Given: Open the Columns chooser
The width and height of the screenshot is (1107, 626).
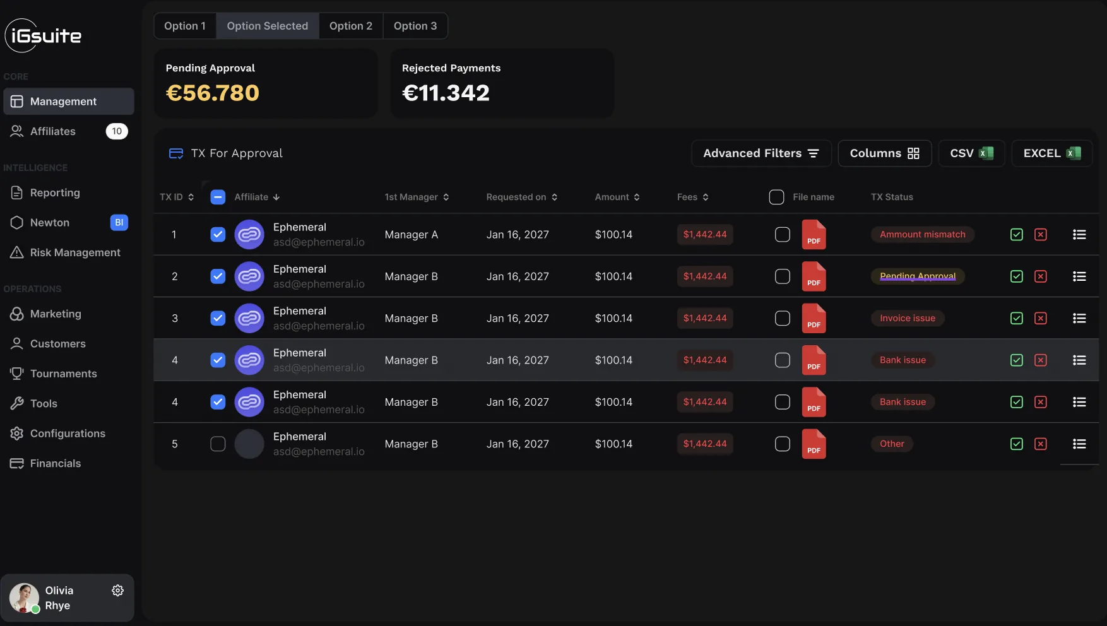Looking at the screenshot, I should [x=884, y=153].
